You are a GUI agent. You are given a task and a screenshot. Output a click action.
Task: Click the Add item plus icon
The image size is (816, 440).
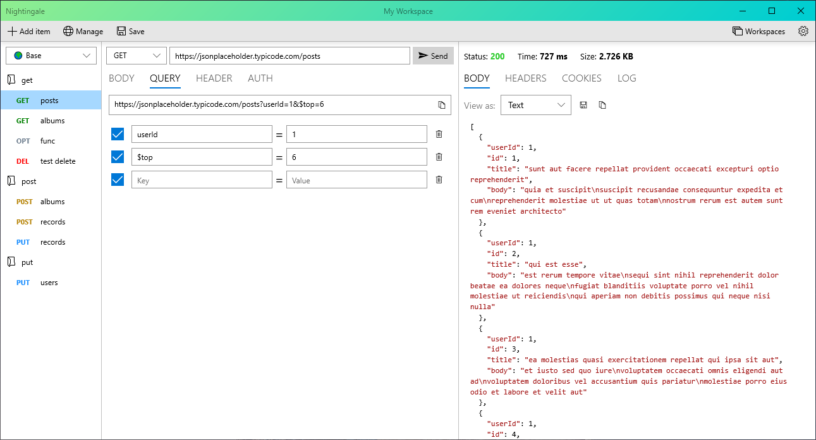click(x=12, y=32)
